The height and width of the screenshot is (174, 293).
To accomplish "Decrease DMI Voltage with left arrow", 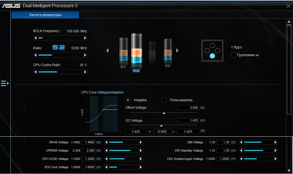I will pyautogui.click(x=241, y=142).
